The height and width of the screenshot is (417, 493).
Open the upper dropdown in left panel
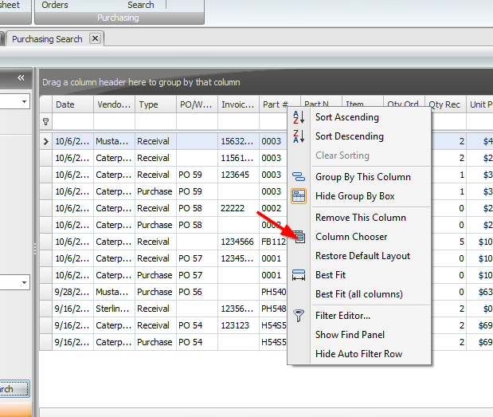click(24, 101)
